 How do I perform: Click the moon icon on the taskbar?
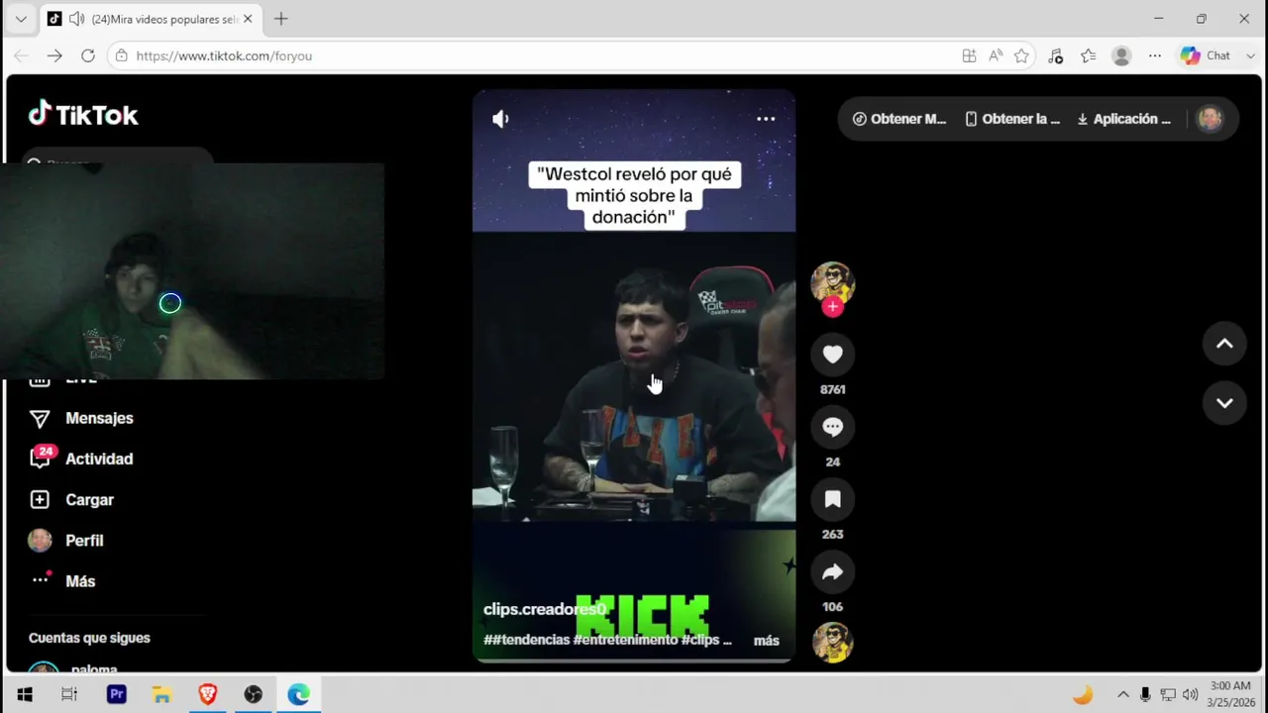tap(1083, 695)
